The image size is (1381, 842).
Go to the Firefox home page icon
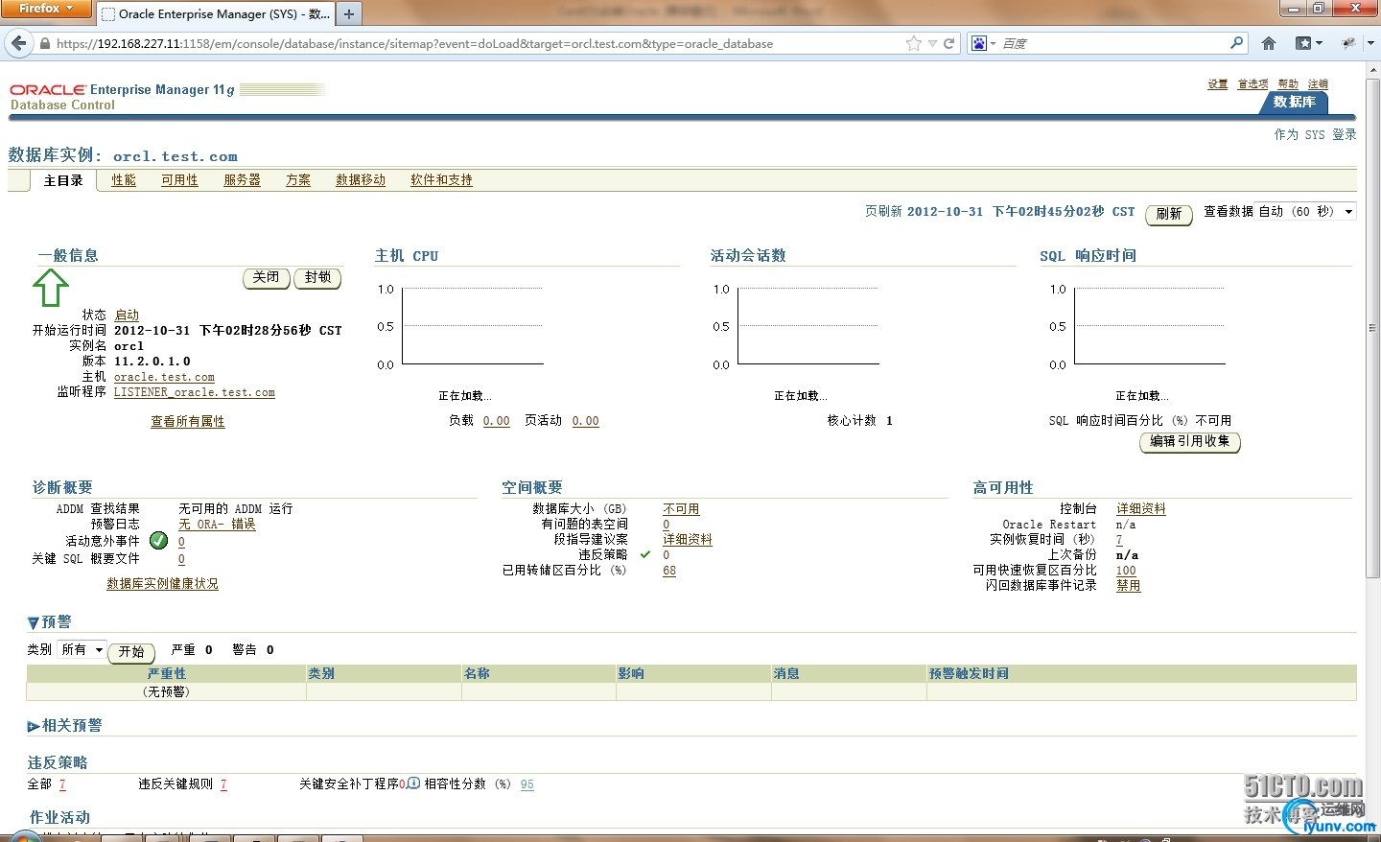[1269, 43]
